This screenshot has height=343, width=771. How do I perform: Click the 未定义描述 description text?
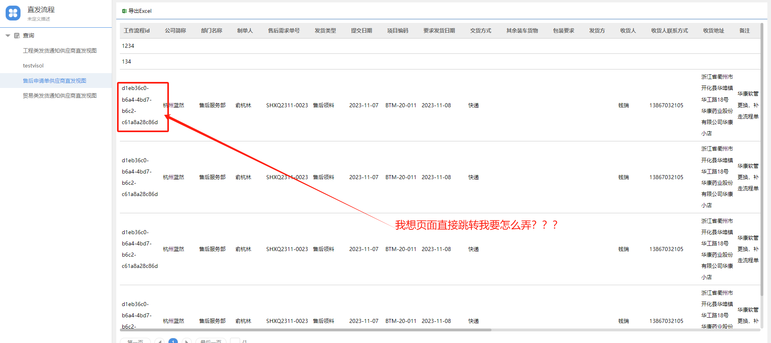(x=39, y=19)
